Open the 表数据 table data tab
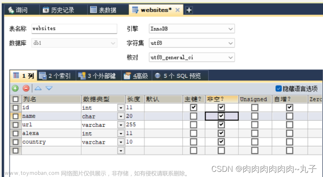Screen dimensions: 323x177 click(x=108, y=10)
